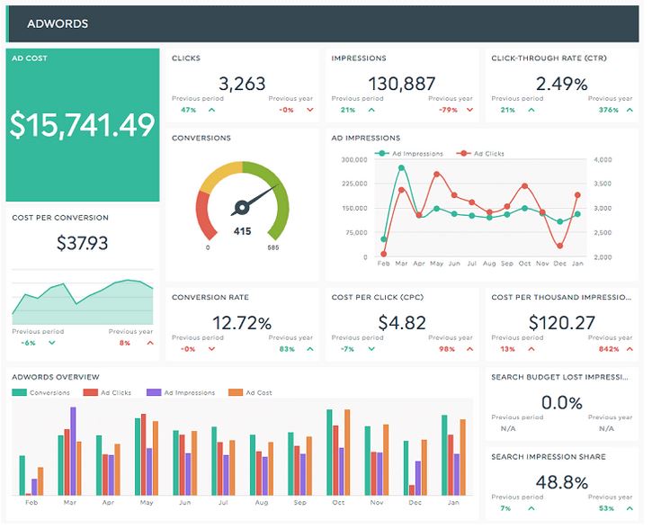The height and width of the screenshot is (529, 652).
Task: Click the CONVERSIONS widget title
Action: (201, 138)
